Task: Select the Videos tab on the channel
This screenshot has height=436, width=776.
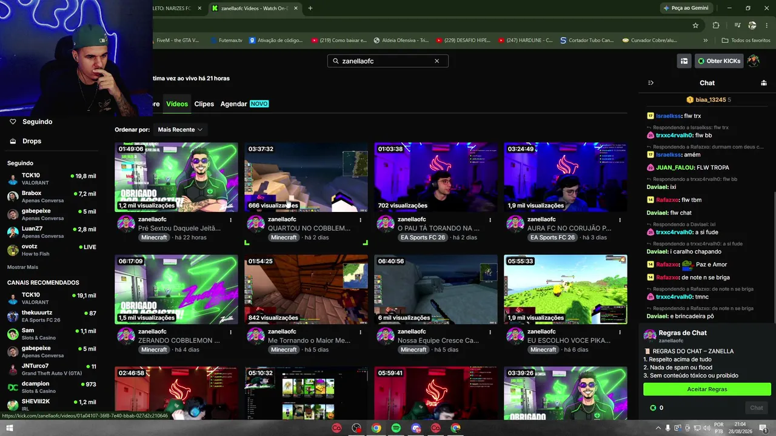Action: coord(177,104)
